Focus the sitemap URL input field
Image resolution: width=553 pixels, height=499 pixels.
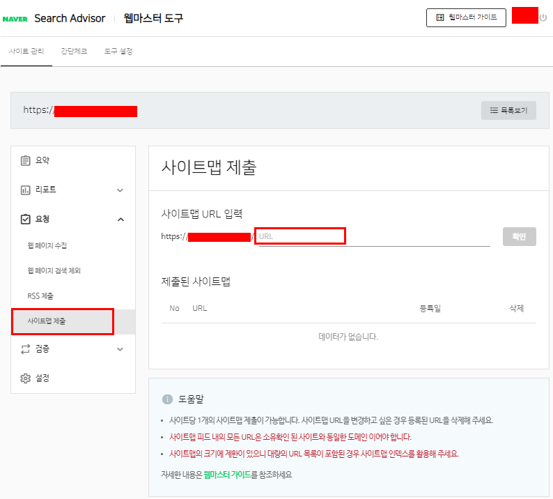coord(375,236)
